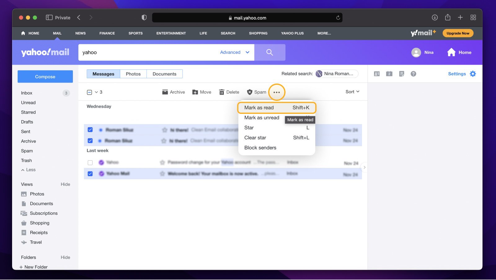The height and width of the screenshot is (280, 496).
Task: Create a New Folder
Action: 33,267
